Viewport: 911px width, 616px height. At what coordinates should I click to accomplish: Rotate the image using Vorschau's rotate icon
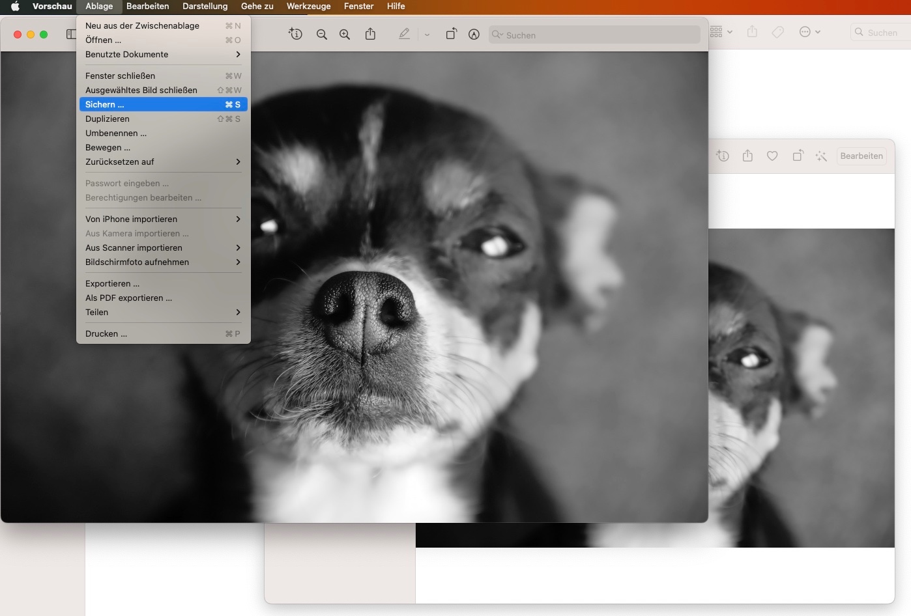coord(451,34)
